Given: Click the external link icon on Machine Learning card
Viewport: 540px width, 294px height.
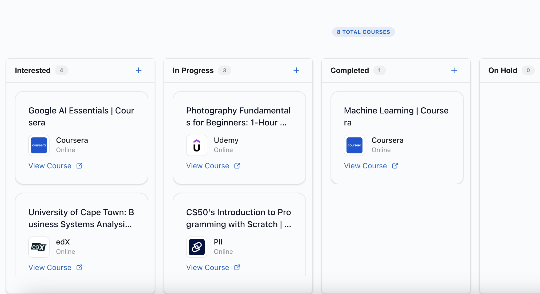Looking at the screenshot, I should pyautogui.click(x=395, y=166).
